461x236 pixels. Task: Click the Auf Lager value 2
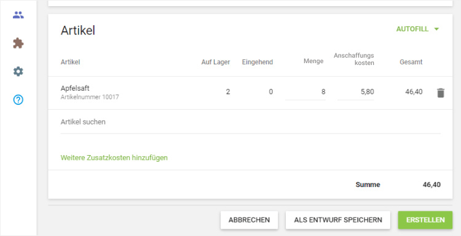pos(228,92)
